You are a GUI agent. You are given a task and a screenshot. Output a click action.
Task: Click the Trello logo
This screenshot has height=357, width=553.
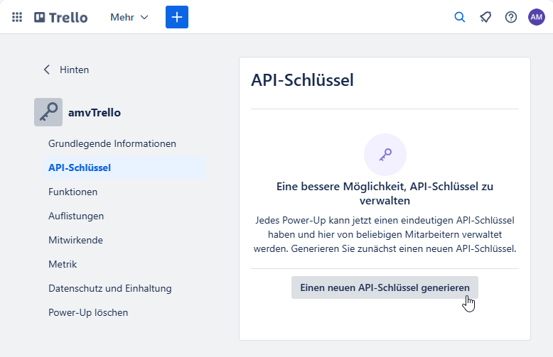click(x=61, y=17)
